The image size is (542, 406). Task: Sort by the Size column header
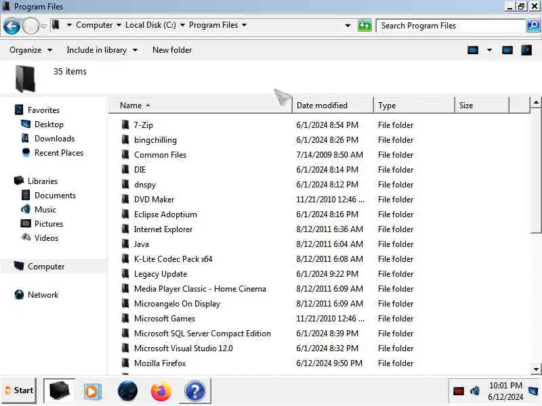pyautogui.click(x=482, y=106)
